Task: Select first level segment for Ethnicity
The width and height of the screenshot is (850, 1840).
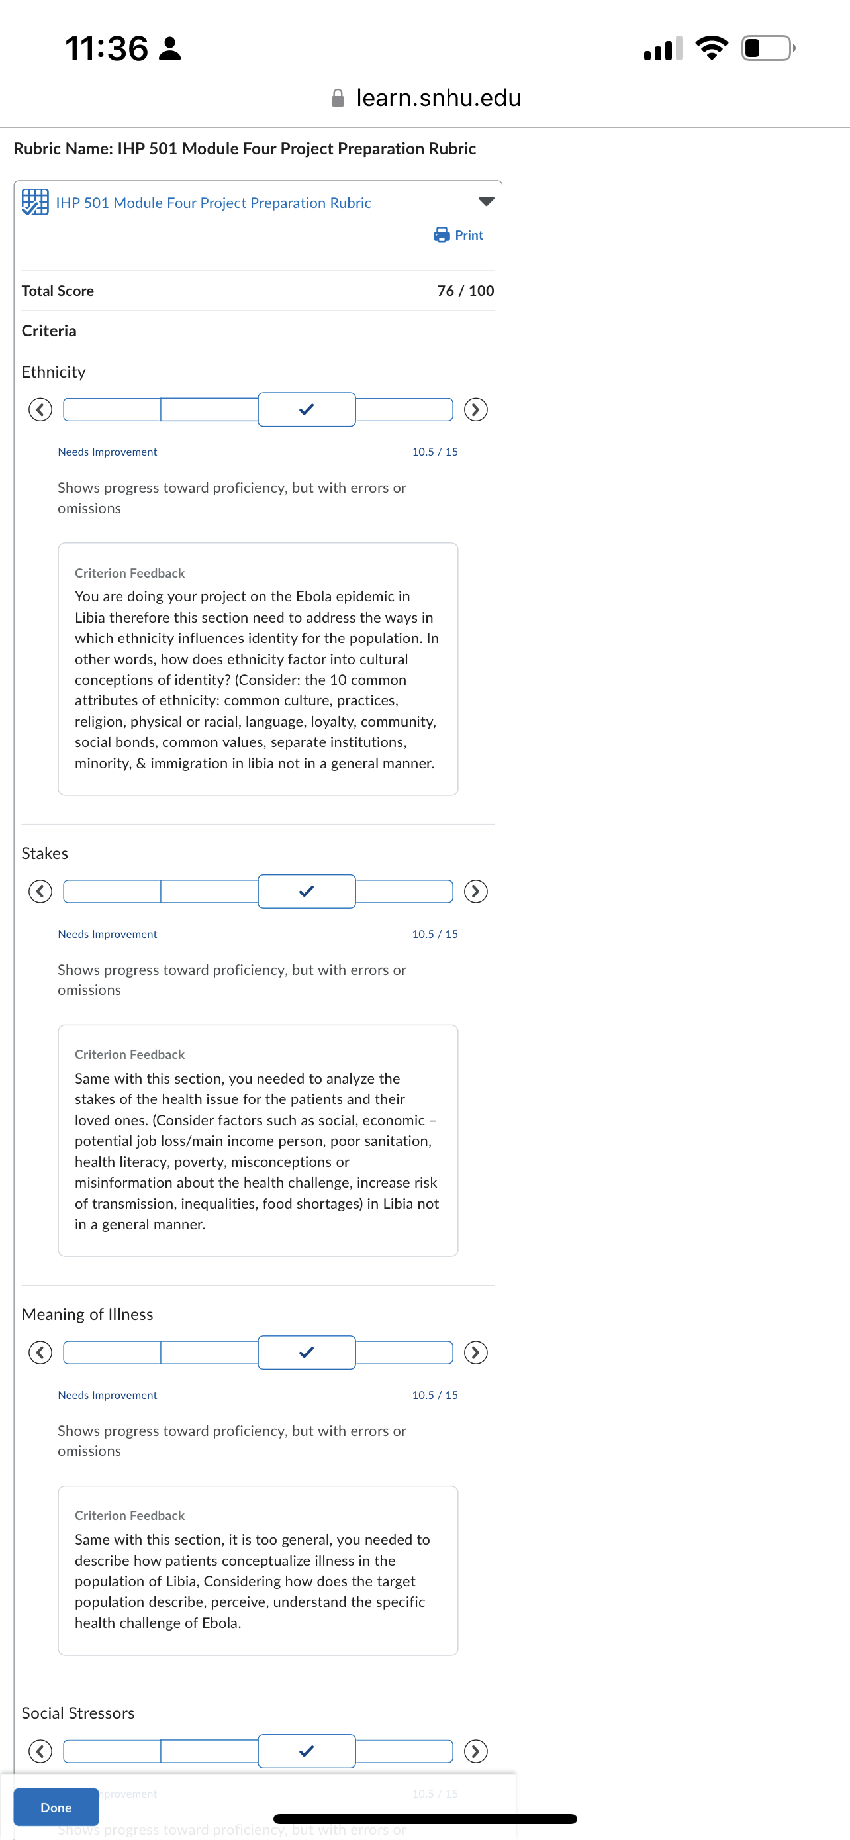Action: tap(112, 409)
